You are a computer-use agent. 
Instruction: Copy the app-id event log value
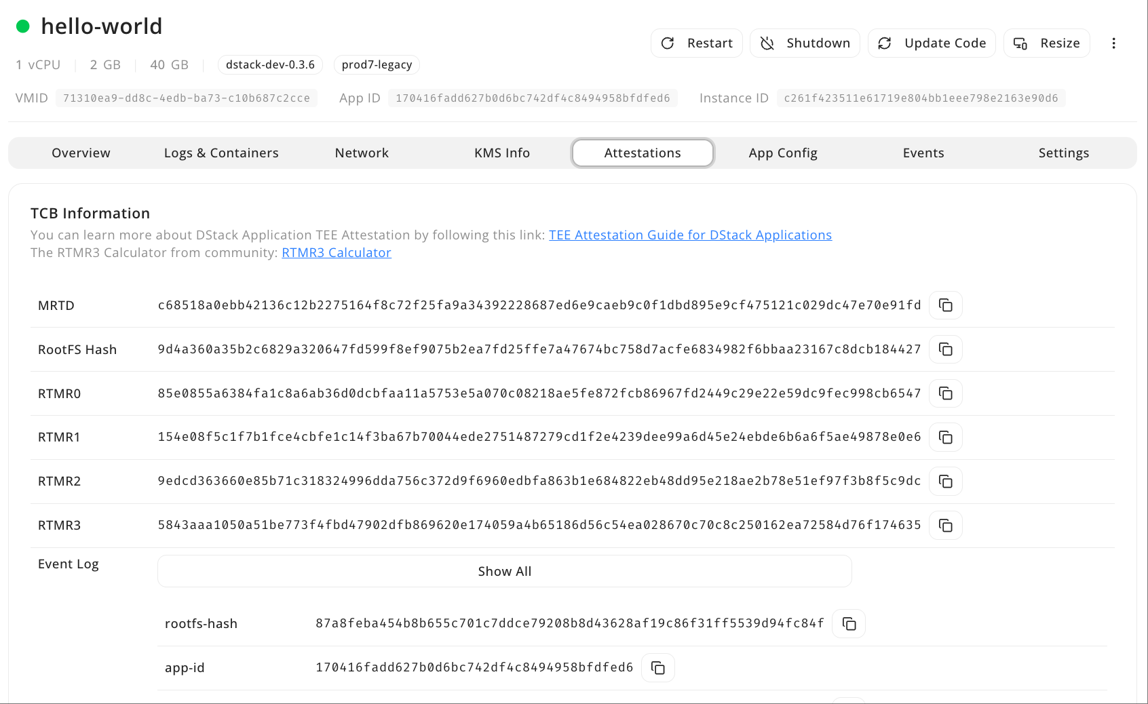657,667
